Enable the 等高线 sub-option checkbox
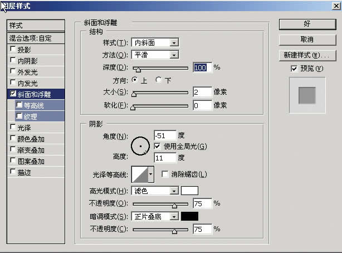Screen dimensions: 342x253 19,105
